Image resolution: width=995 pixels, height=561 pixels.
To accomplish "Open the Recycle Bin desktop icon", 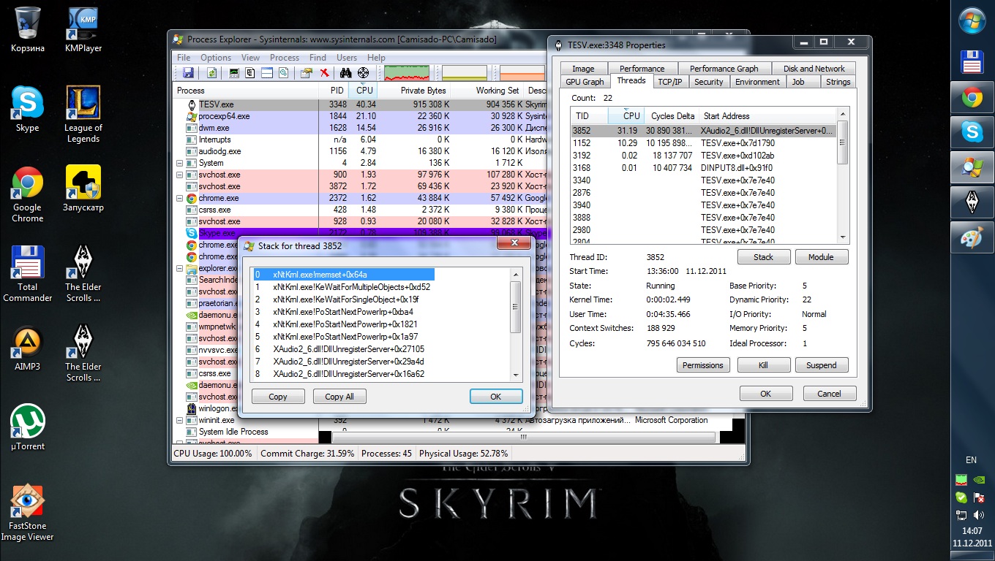I will pyautogui.click(x=28, y=30).
